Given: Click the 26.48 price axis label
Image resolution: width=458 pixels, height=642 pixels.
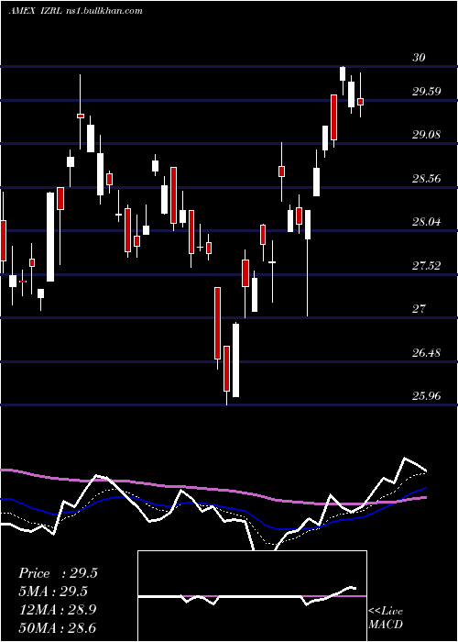Looking at the screenshot, I should [x=427, y=352].
